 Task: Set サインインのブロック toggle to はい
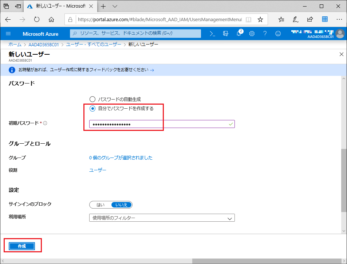100,205
